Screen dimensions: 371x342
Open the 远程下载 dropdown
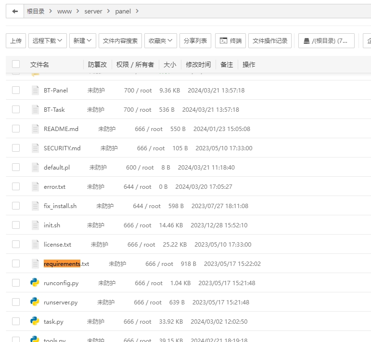click(x=48, y=41)
